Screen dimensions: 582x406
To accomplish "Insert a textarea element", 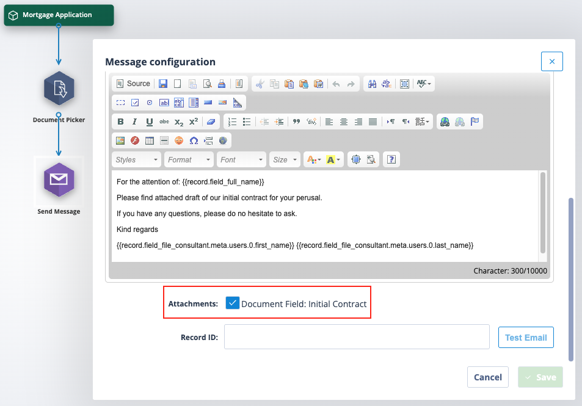I will click(179, 103).
